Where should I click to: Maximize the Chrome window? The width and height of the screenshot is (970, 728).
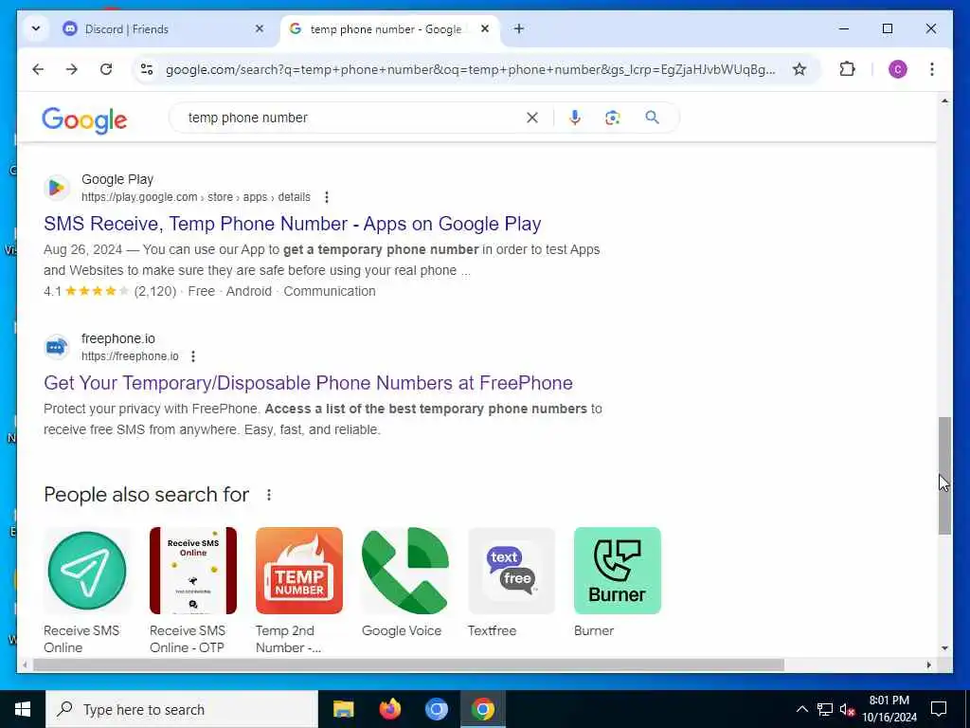click(x=887, y=29)
